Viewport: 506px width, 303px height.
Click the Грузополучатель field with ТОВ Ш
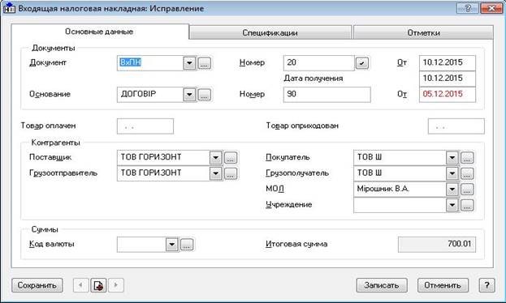[400, 173]
